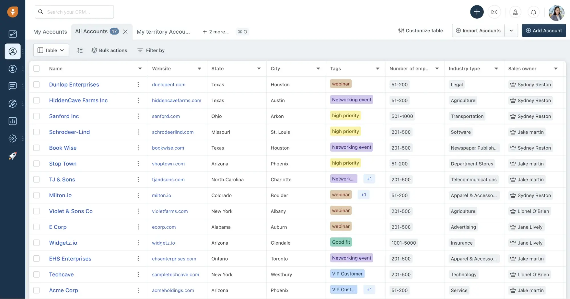Open the sanford.com website link

pos(166,116)
